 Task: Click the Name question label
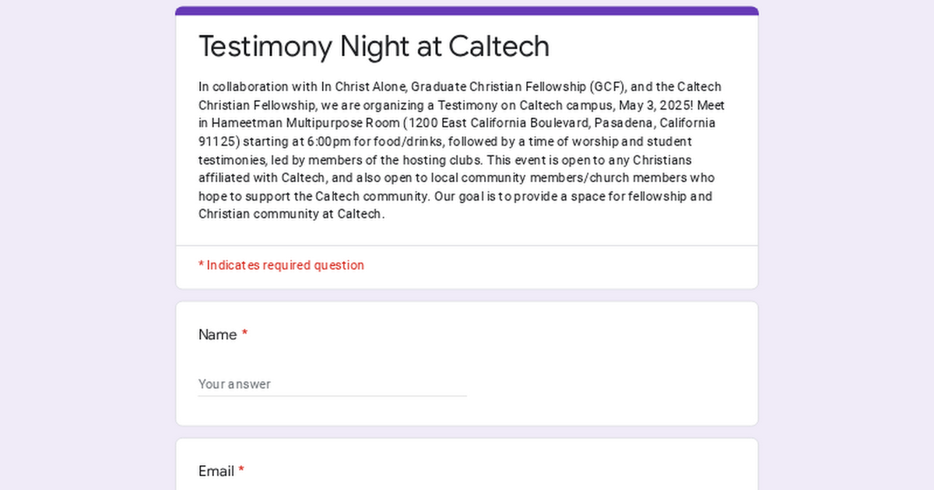[217, 334]
